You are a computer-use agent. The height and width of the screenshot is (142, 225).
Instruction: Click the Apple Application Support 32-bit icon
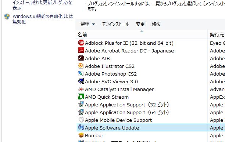point(81,105)
